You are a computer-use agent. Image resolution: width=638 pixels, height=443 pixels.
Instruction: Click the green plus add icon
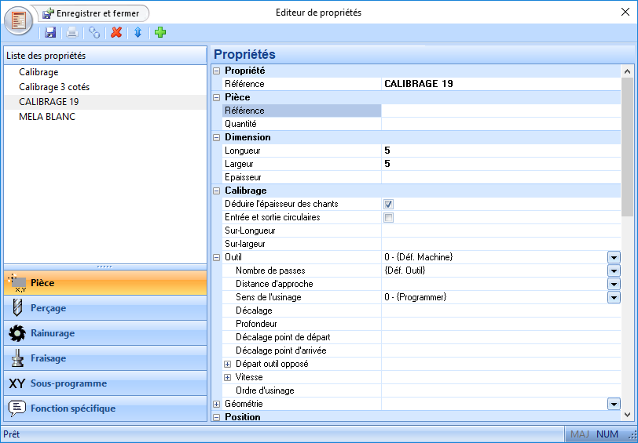pos(160,33)
